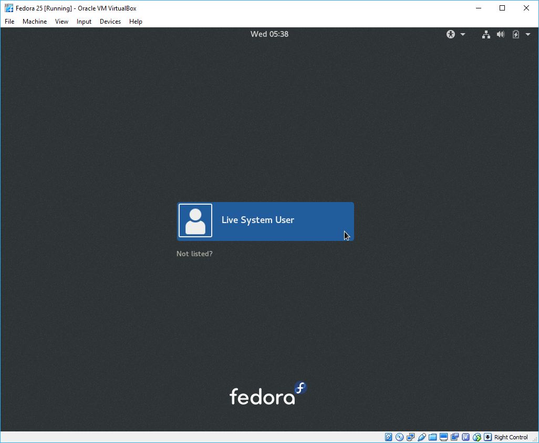Image resolution: width=539 pixels, height=443 pixels.
Task: Click the volume speaker icon
Action: [x=501, y=34]
